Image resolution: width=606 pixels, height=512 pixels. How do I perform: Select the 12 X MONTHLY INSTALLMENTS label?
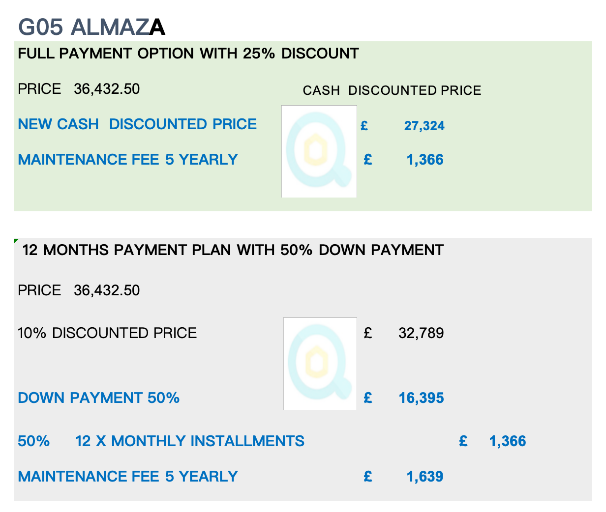[190, 441]
